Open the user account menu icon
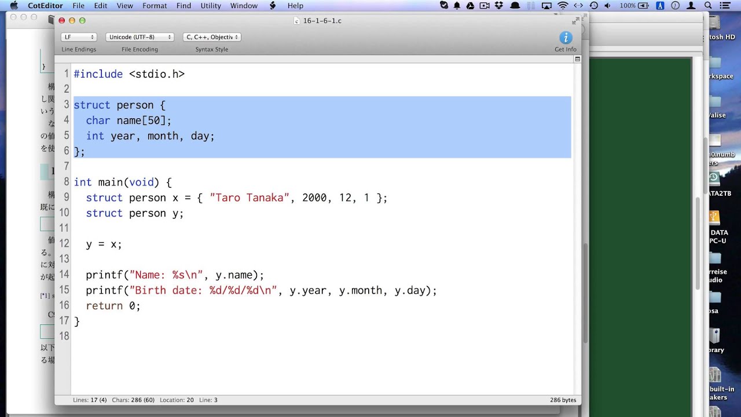The image size is (741, 417). 691,5
